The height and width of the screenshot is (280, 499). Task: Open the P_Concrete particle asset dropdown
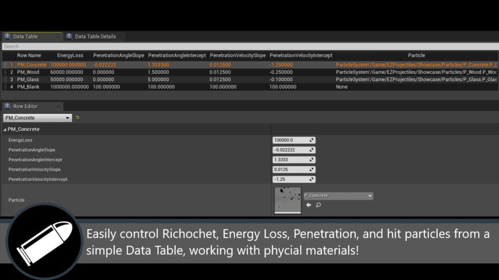point(338,196)
